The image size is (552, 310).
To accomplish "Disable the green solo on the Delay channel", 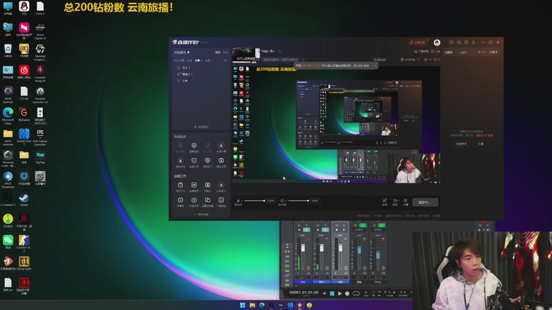I will (x=382, y=225).
